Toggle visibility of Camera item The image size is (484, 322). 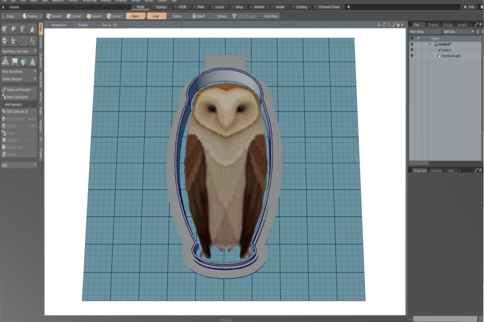click(x=412, y=50)
